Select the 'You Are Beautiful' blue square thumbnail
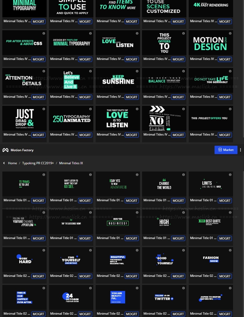244x317 pixels. (x=118, y=297)
